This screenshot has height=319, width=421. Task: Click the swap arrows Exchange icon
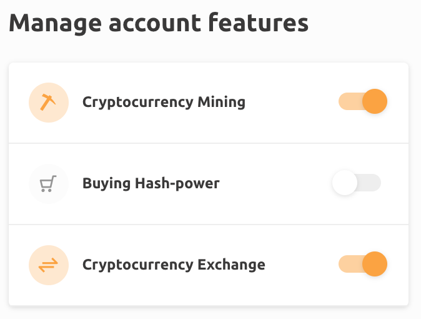click(48, 265)
